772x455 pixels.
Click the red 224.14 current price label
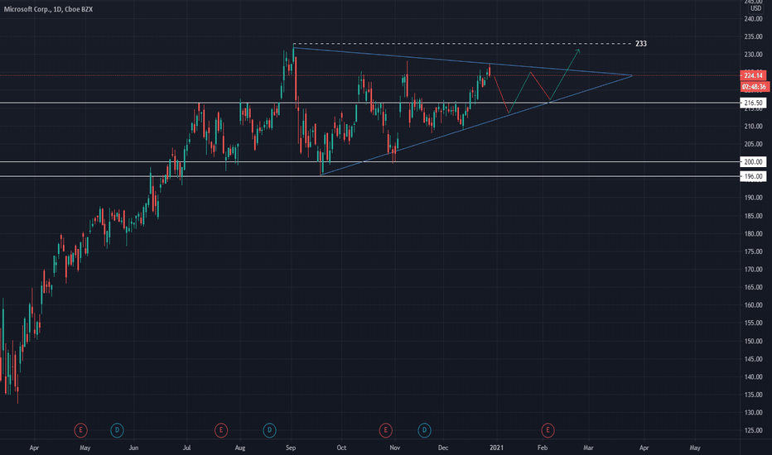pyautogui.click(x=753, y=75)
